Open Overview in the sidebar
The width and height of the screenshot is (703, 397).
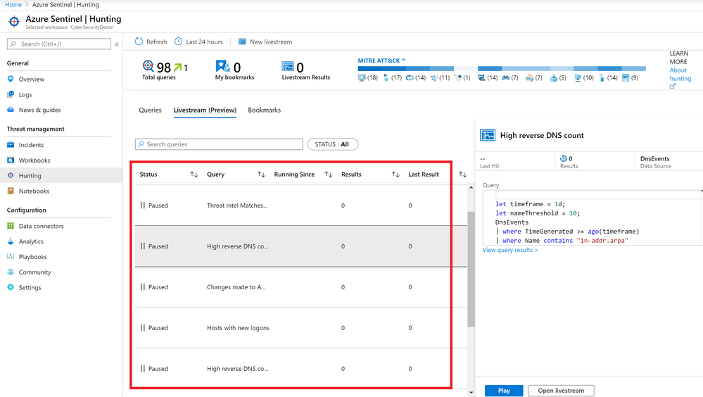click(x=32, y=79)
